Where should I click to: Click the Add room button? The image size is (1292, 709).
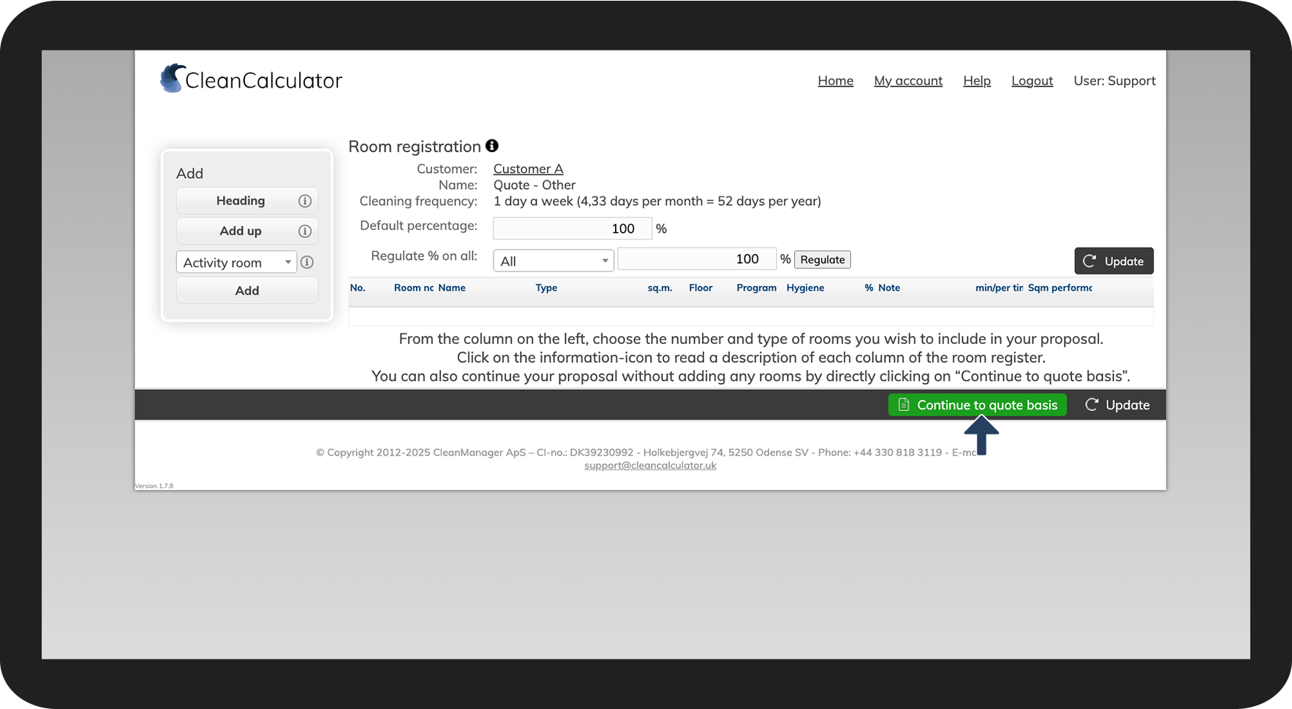point(247,291)
